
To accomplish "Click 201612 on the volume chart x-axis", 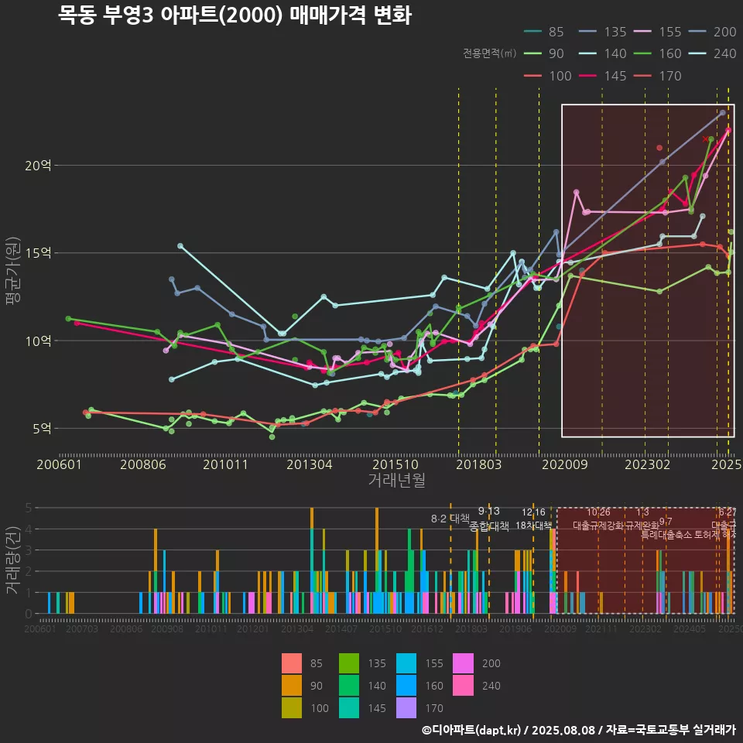I will coord(427,628).
